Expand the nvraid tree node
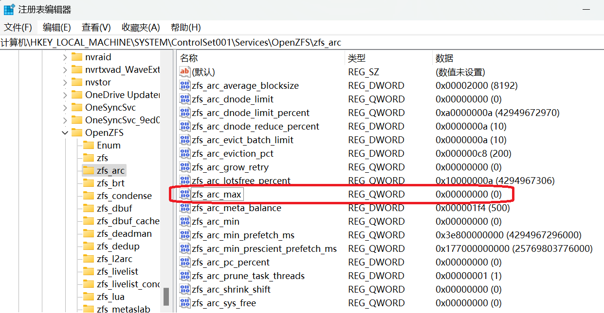This screenshot has width=604, height=313. [65, 57]
